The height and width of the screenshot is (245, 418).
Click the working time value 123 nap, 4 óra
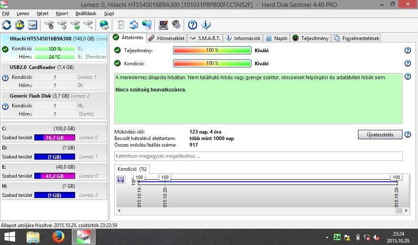(x=205, y=132)
